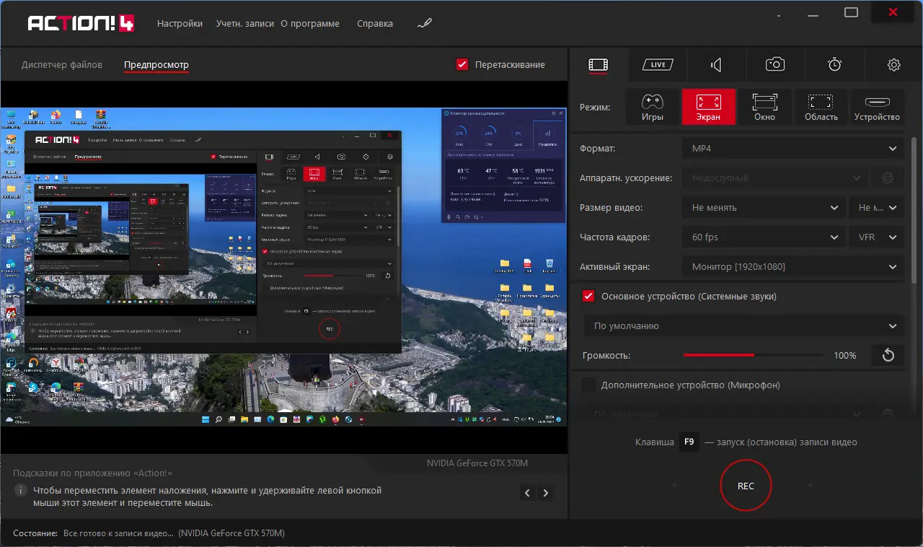Expand the Формат MP4 dropdown

pos(792,149)
